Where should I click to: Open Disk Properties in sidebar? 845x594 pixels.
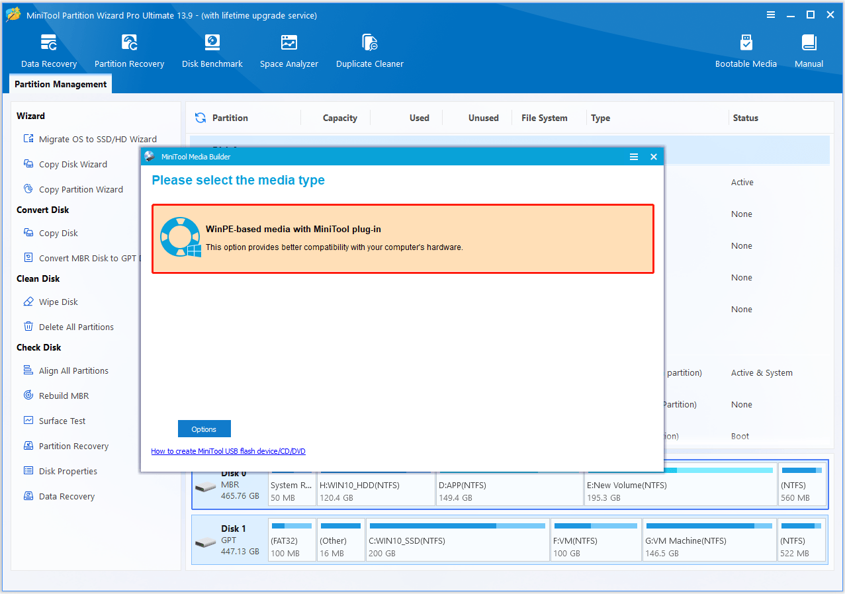(60, 471)
